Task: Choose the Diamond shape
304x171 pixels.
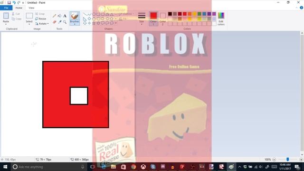Action: [x=89, y=19]
